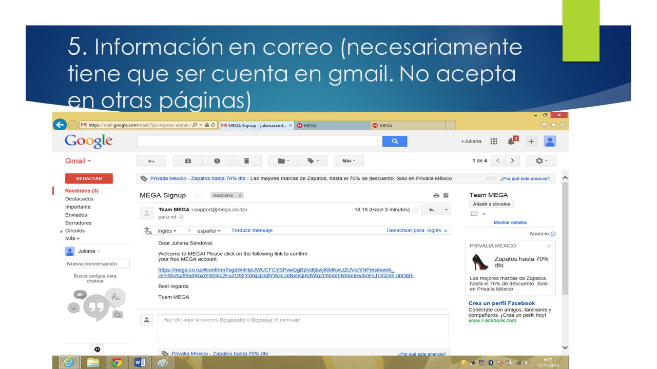Remove the Recibidos label with x
Viewport: 657px width, 369px height.
[240, 195]
